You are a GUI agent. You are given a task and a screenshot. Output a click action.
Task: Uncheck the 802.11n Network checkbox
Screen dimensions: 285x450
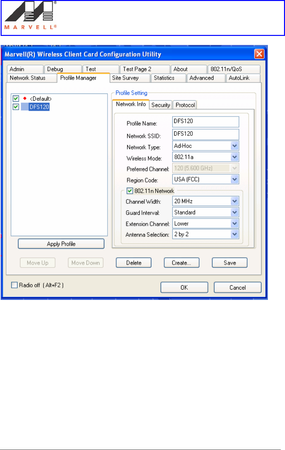click(x=130, y=191)
